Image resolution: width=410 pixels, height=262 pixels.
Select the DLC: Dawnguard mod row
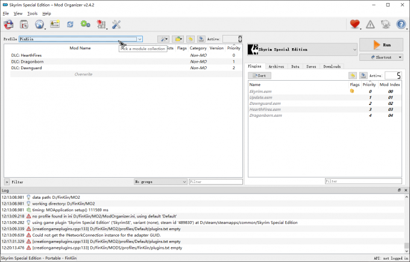tap(126, 68)
